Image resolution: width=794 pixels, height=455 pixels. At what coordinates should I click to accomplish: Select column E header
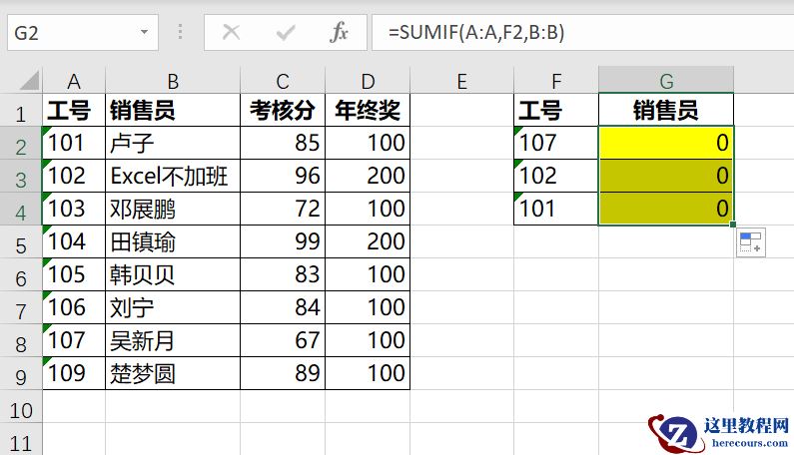461,81
